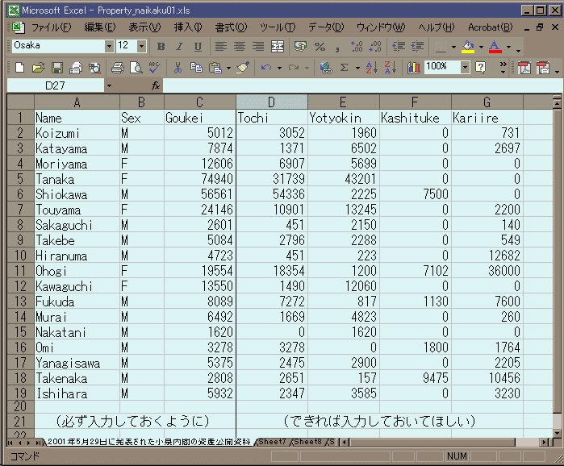Run spelling check
This screenshot has height=466, width=564.
coord(155,67)
